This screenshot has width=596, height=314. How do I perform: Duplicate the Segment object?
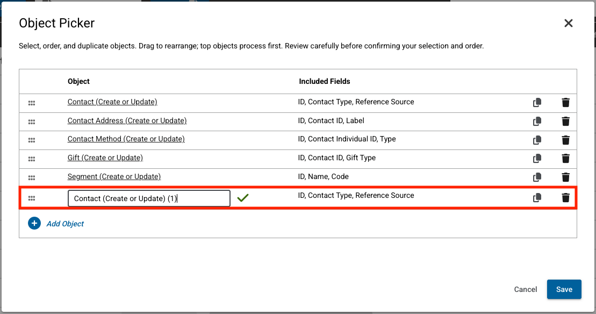[x=537, y=177]
